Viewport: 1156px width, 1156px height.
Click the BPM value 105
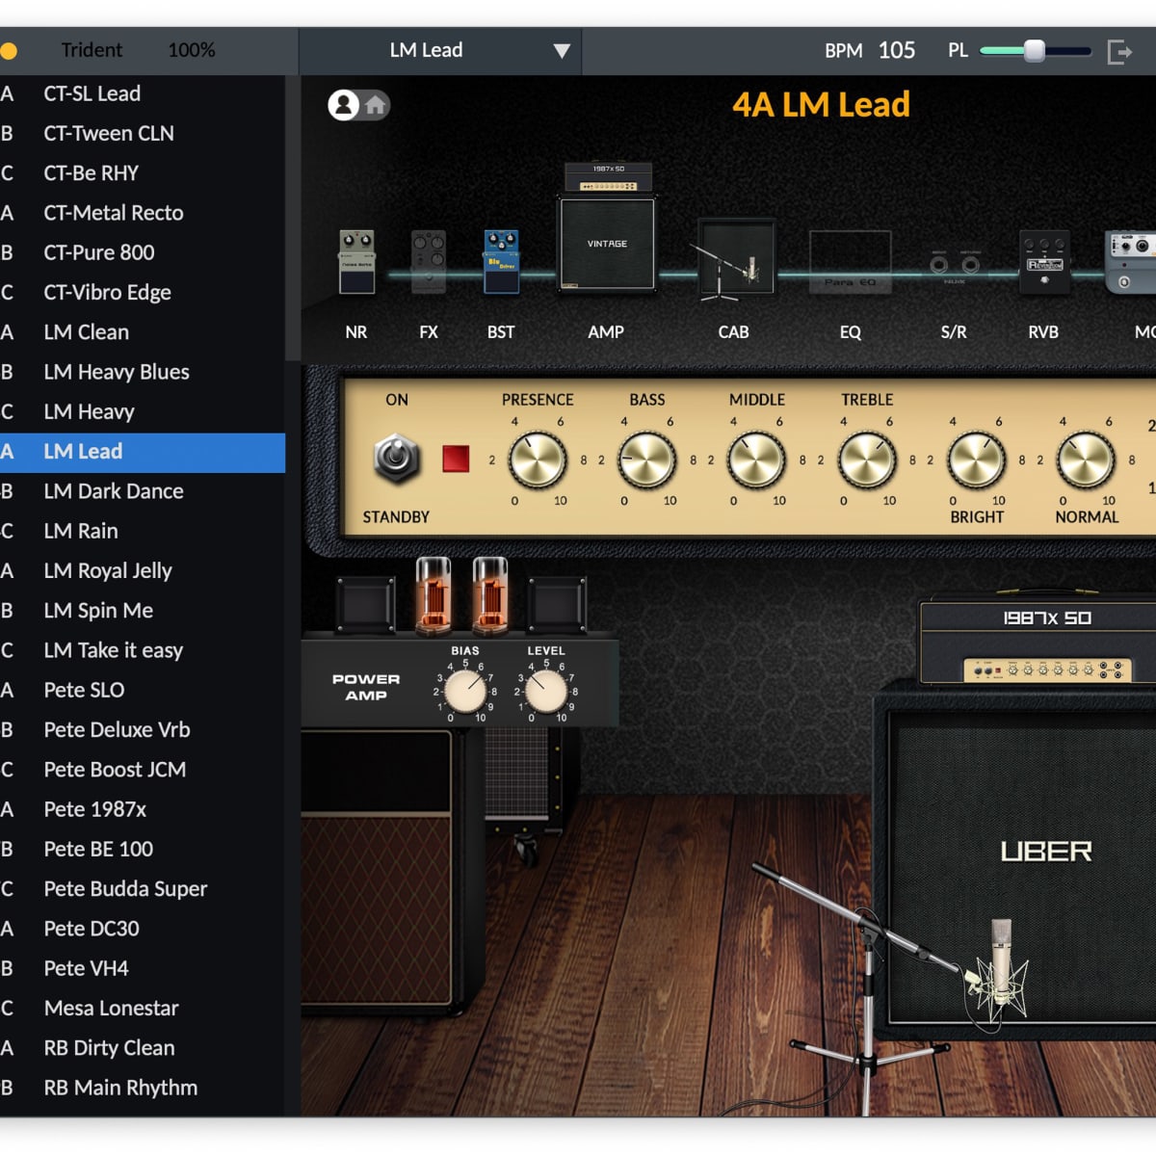(x=896, y=51)
